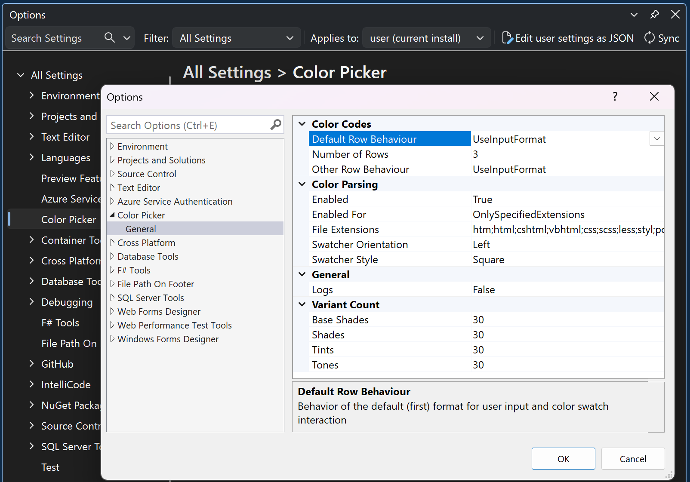Open the Applies to user dropdown
The image size is (690, 482).
426,38
